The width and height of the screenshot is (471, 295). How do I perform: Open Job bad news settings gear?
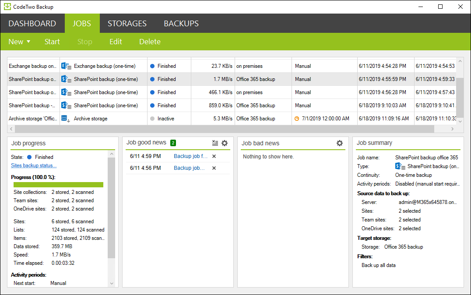point(340,143)
